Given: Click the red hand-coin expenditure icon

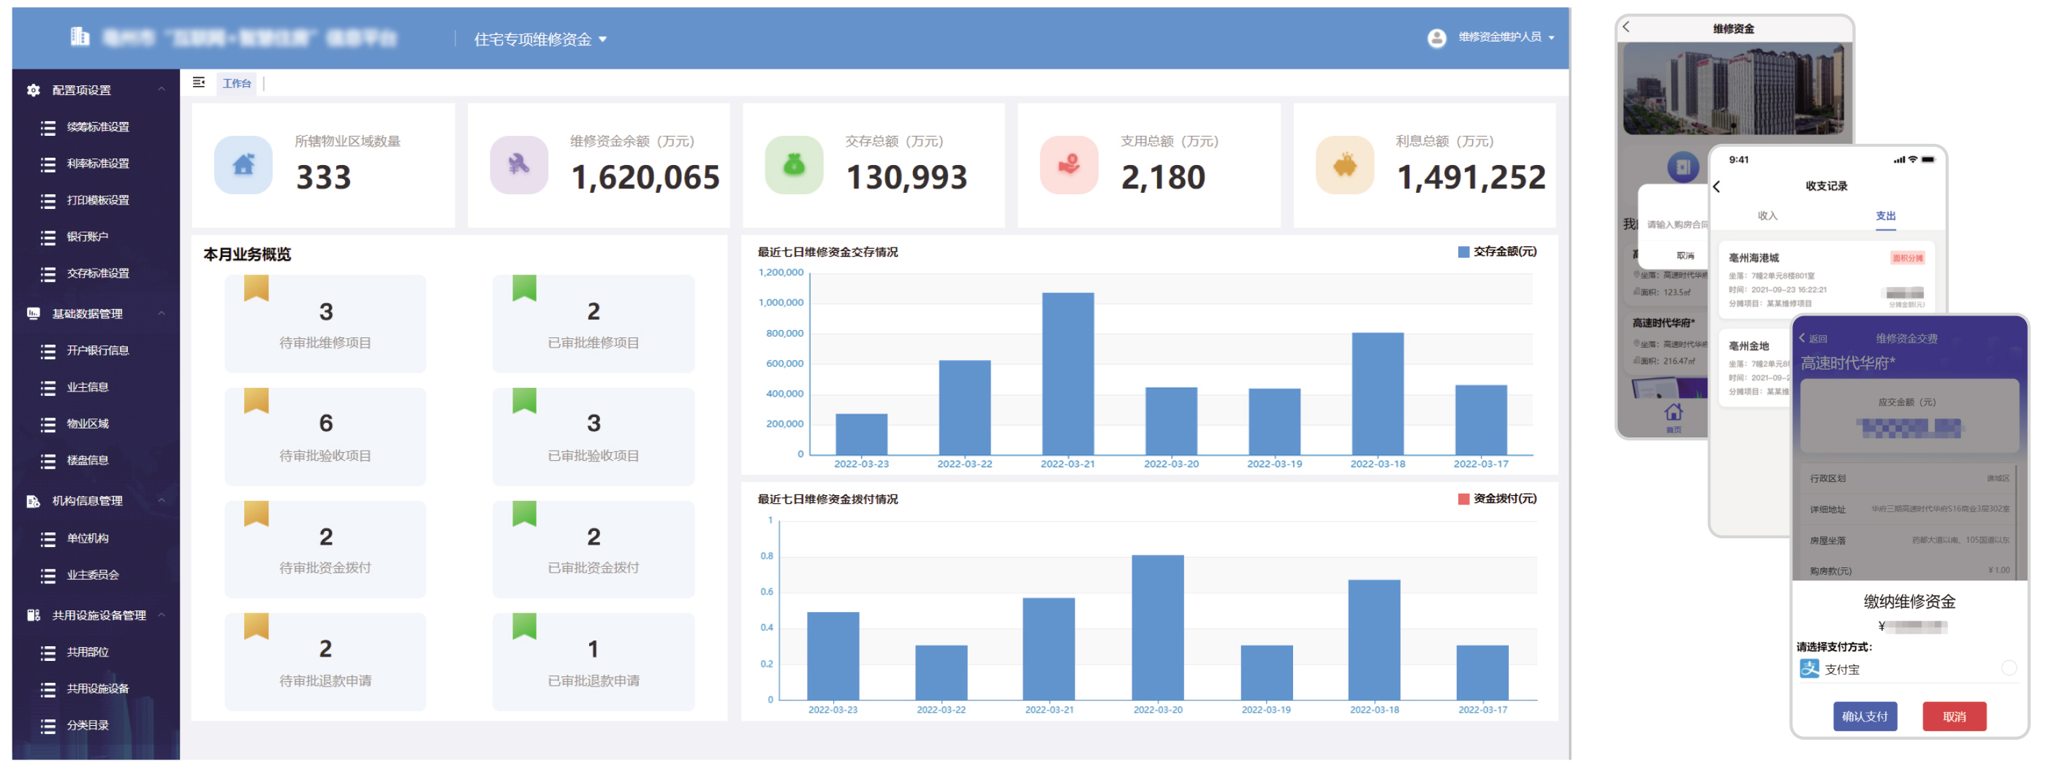Looking at the screenshot, I should tap(1068, 165).
